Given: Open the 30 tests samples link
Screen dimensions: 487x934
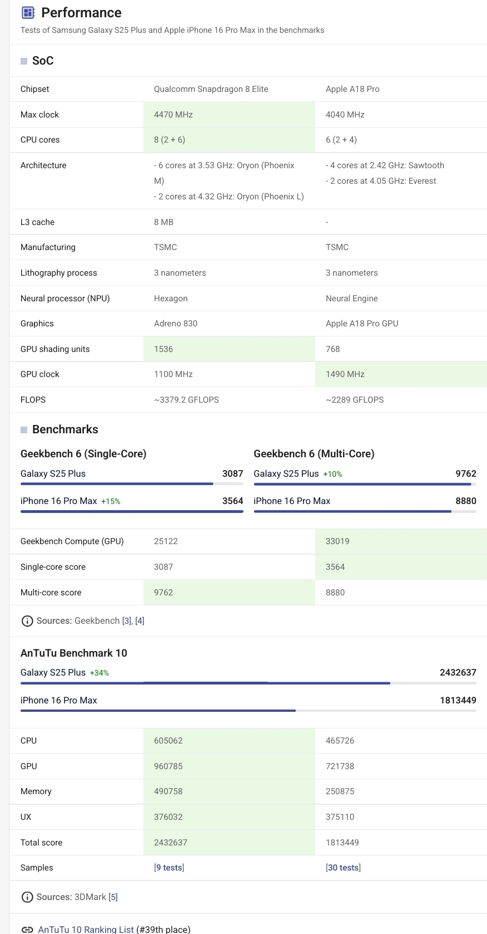Looking at the screenshot, I should (343, 868).
